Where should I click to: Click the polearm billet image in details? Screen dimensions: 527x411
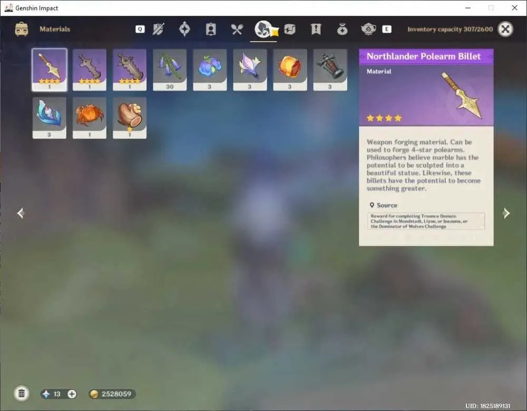463,95
